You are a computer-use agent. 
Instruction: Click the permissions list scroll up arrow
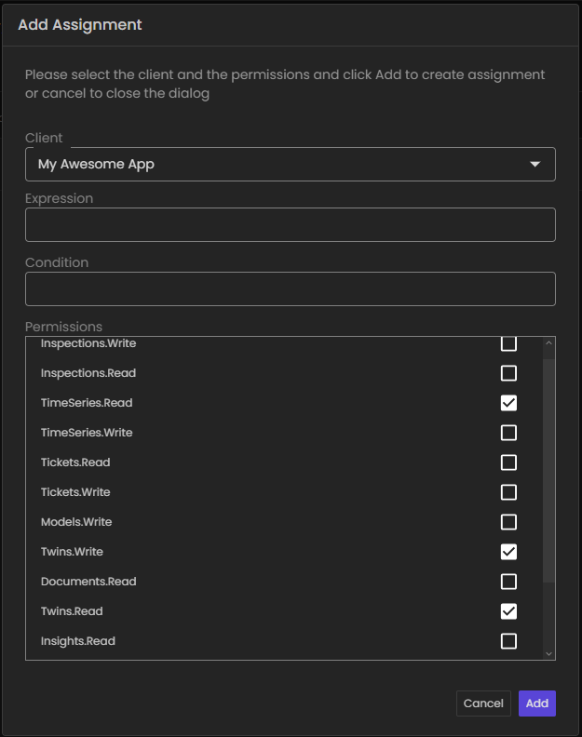548,343
